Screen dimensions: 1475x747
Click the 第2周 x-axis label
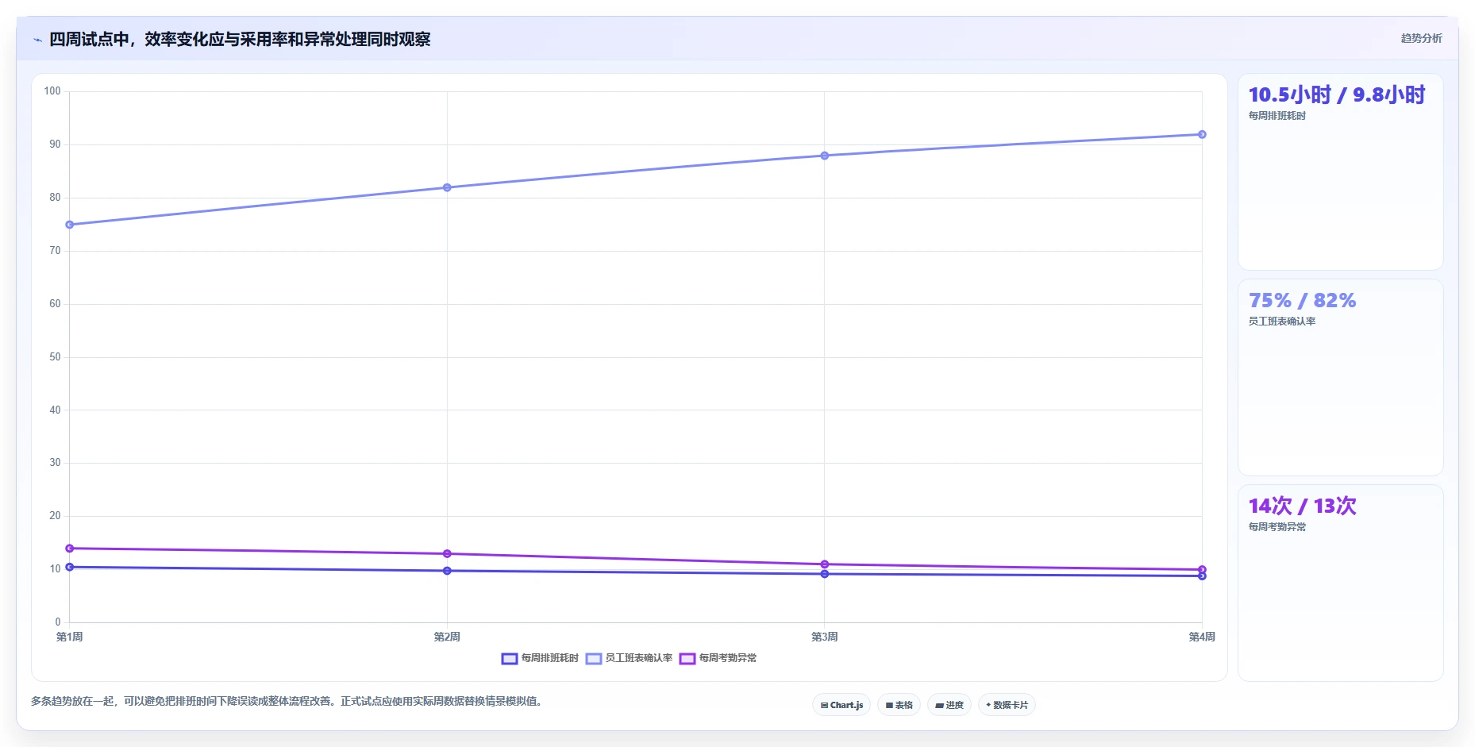pos(447,637)
